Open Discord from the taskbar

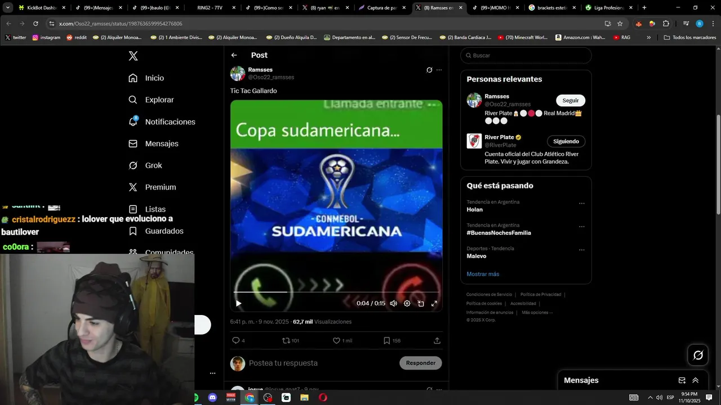(x=212, y=398)
